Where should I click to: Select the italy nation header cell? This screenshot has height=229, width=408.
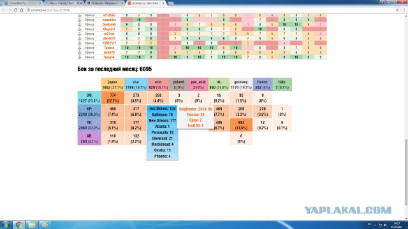[282, 85]
